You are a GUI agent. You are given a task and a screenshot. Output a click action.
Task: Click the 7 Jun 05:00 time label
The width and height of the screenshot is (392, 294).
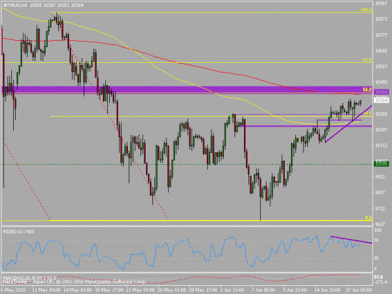tap(263, 290)
